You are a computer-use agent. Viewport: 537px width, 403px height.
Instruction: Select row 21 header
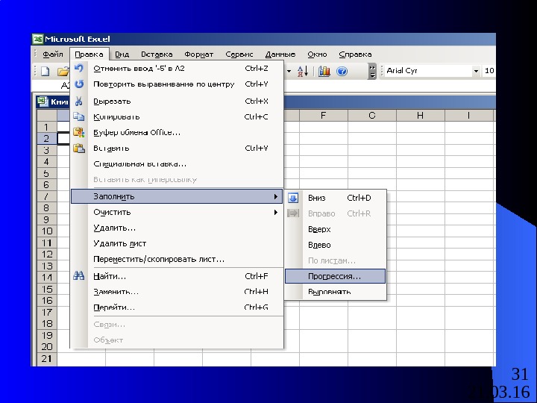[x=47, y=358]
